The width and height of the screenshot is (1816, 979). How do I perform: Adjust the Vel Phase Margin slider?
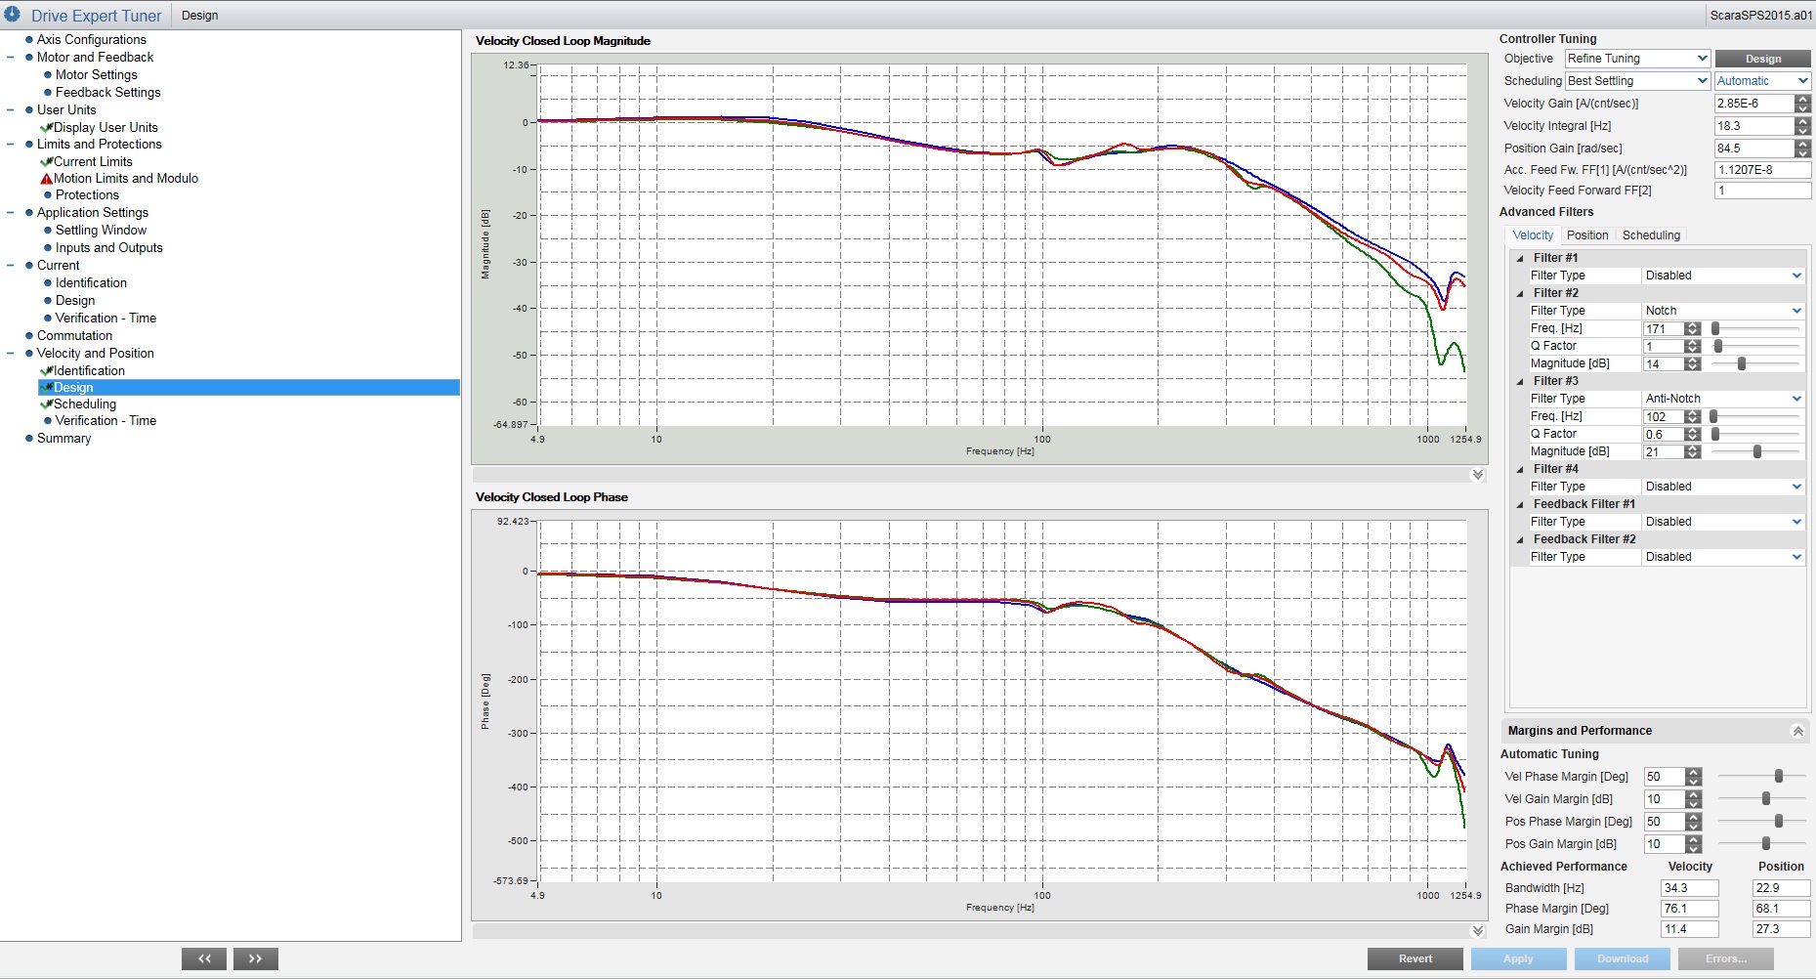click(x=1778, y=776)
